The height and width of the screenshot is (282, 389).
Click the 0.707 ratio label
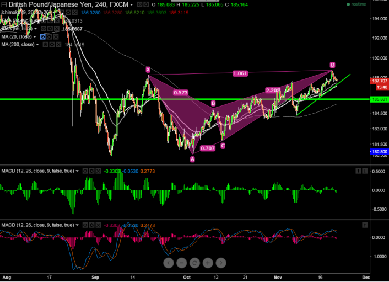(208, 148)
